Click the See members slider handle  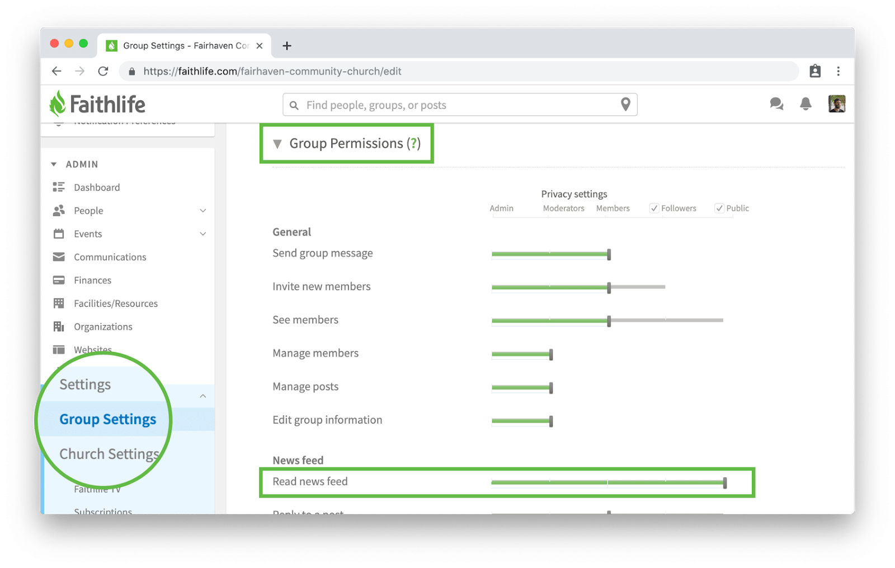point(609,321)
